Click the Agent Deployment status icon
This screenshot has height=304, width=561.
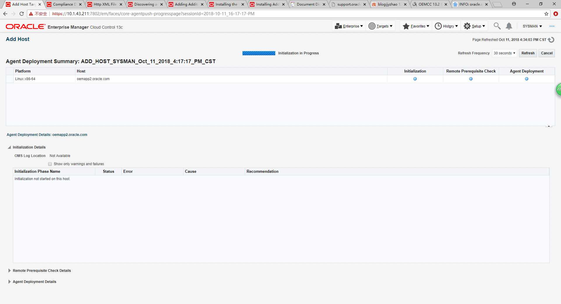[527, 79]
